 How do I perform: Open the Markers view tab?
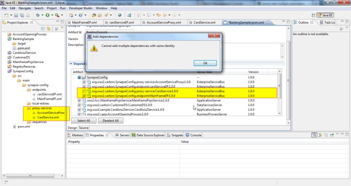tap(75, 135)
